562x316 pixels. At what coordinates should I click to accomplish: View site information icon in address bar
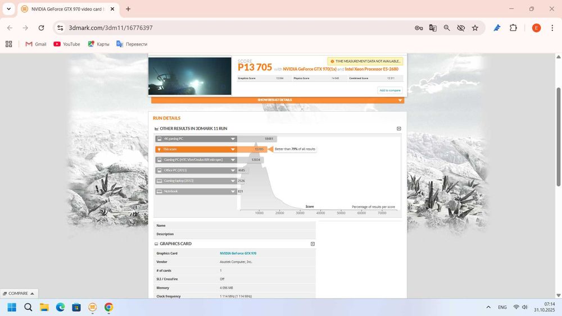click(60, 28)
